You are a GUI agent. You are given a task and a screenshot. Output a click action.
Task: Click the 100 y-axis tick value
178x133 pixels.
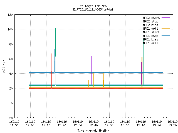10,29
